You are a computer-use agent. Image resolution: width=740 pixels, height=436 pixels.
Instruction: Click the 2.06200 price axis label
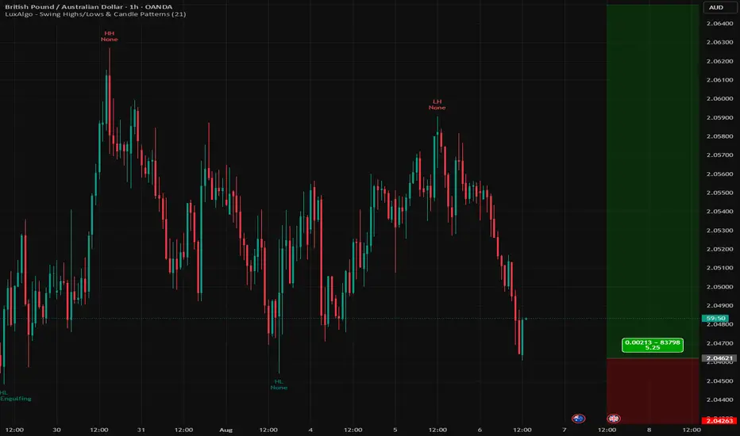719,61
